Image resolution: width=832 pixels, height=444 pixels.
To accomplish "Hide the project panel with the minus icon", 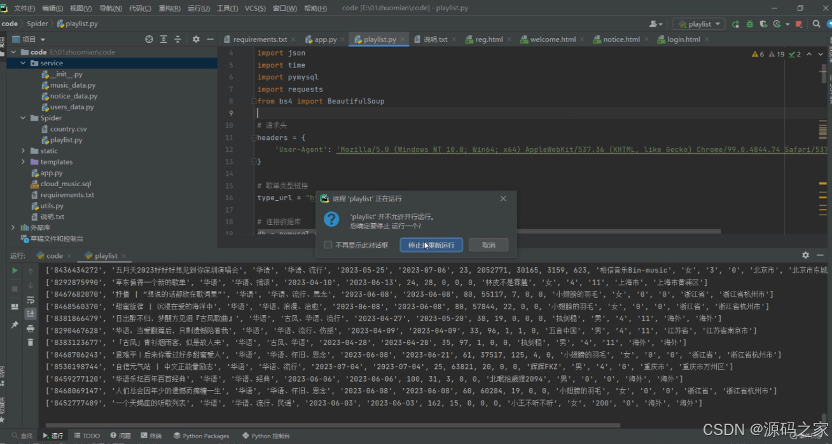I will 210,39.
